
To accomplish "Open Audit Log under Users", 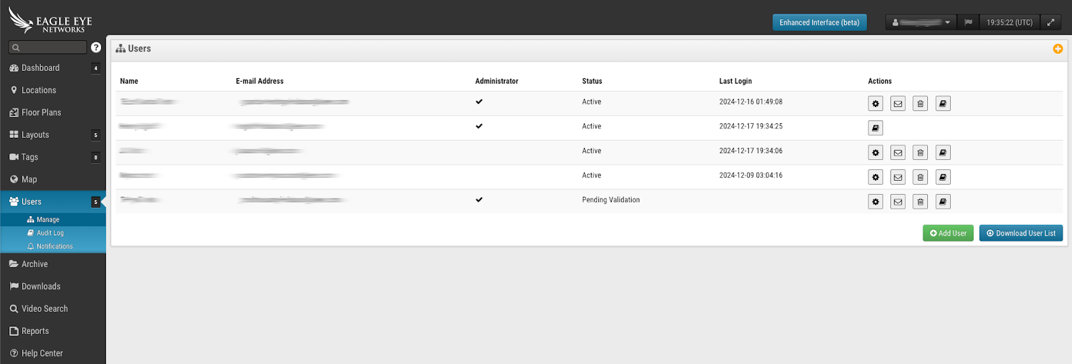I will [50, 233].
